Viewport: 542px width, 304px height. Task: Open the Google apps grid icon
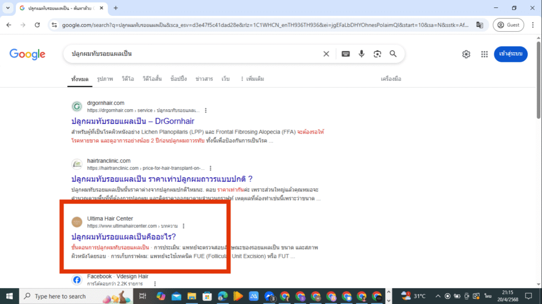pyautogui.click(x=484, y=54)
